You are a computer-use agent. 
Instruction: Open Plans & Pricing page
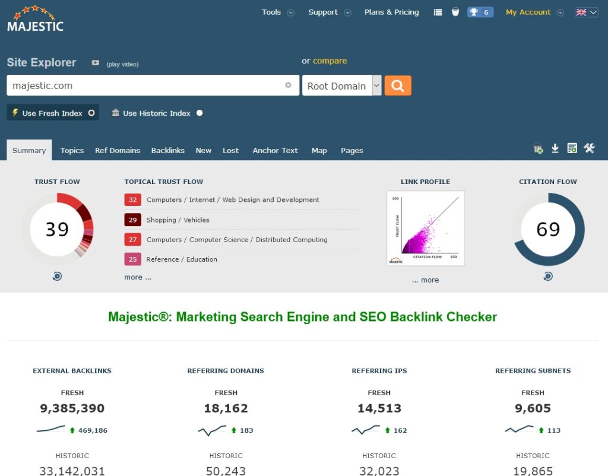(392, 12)
